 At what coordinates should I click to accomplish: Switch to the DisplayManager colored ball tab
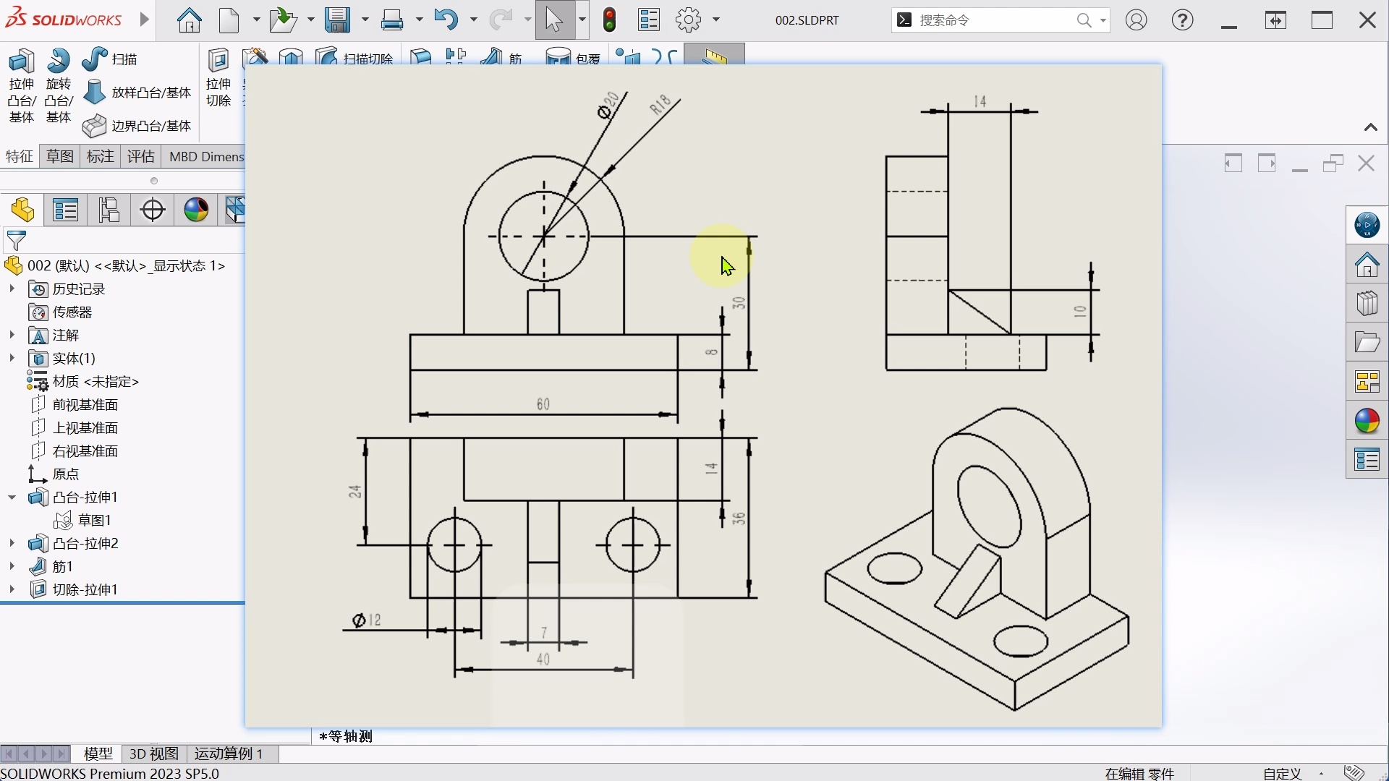click(x=195, y=210)
